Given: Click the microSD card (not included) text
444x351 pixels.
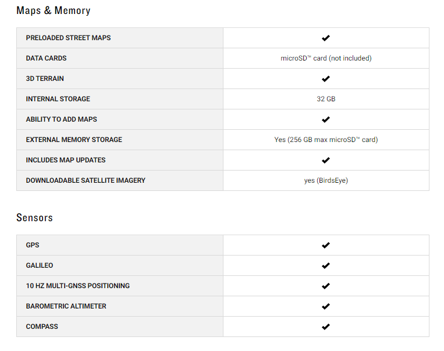Looking at the screenshot, I should click(x=326, y=58).
